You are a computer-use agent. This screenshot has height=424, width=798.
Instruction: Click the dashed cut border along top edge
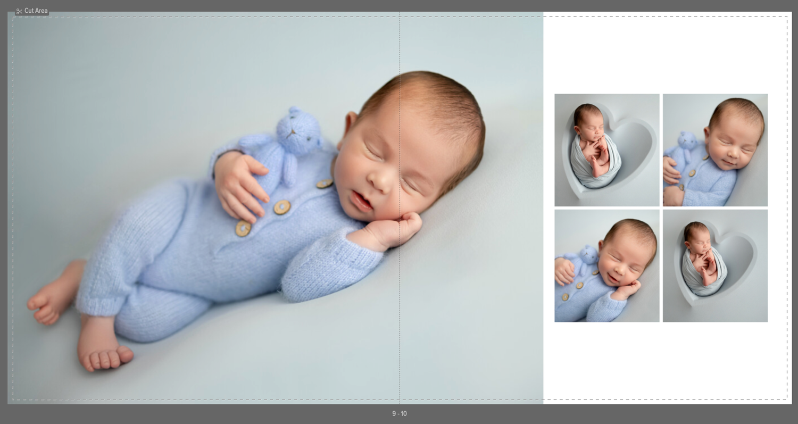point(400,16)
